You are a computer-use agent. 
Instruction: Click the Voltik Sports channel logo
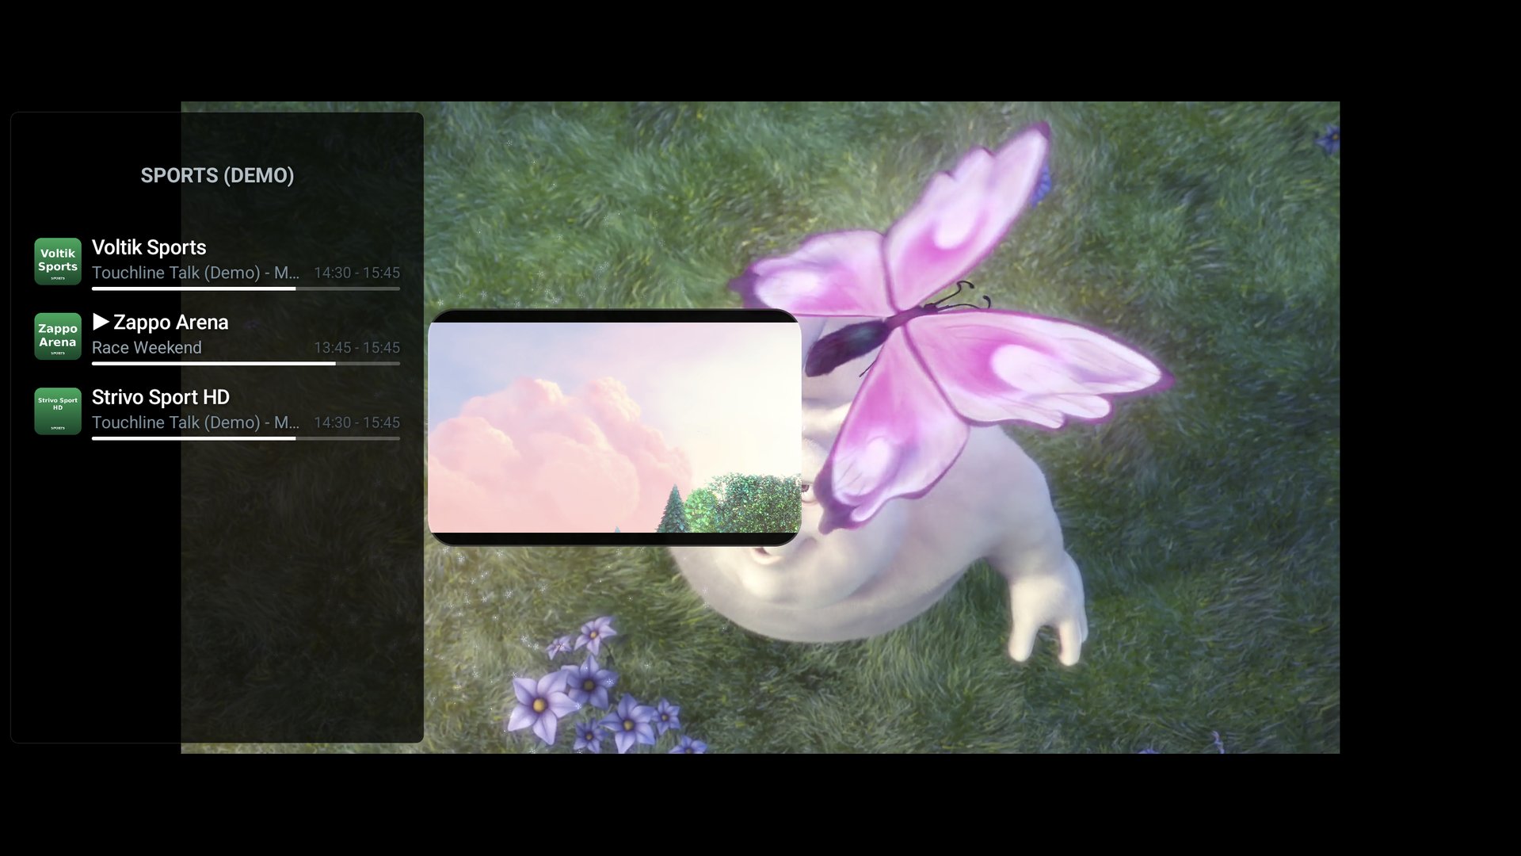coord(58,261)
